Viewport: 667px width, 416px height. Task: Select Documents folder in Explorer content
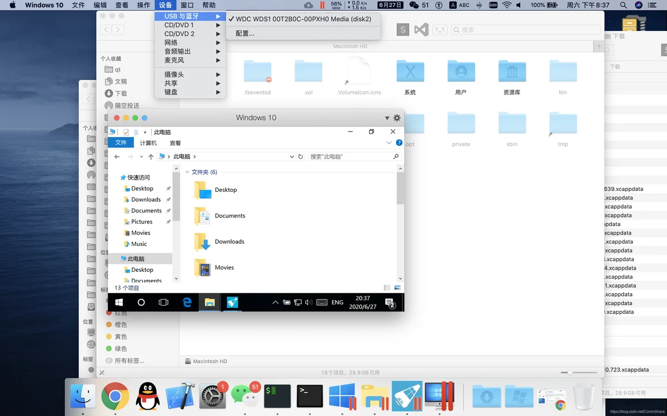220,215
